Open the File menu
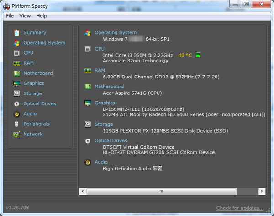274x216 pixels. point(10,16)
